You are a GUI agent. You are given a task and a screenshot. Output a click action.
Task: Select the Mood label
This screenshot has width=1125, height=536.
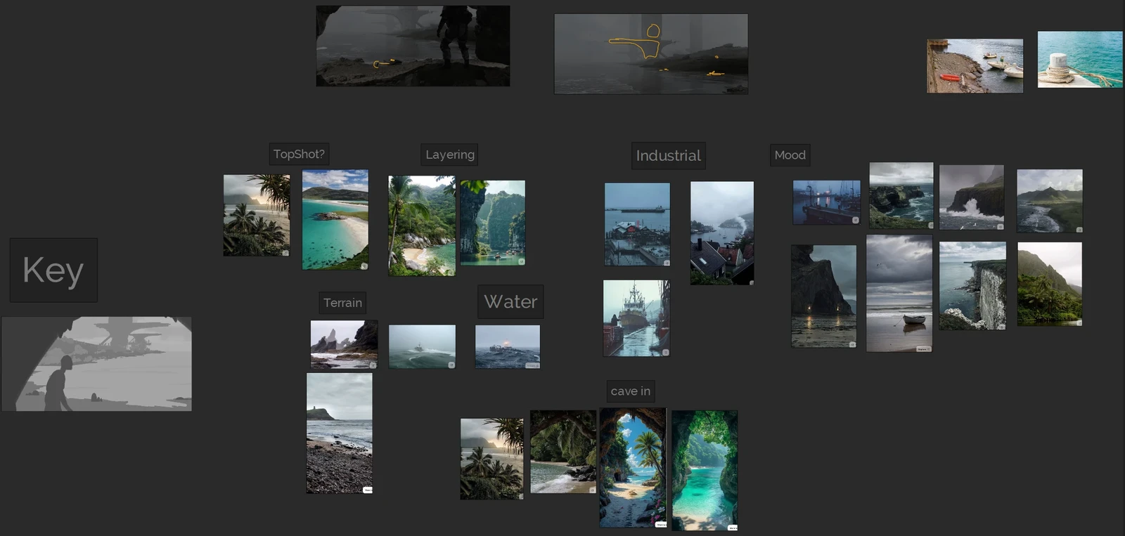pos(790,155)
